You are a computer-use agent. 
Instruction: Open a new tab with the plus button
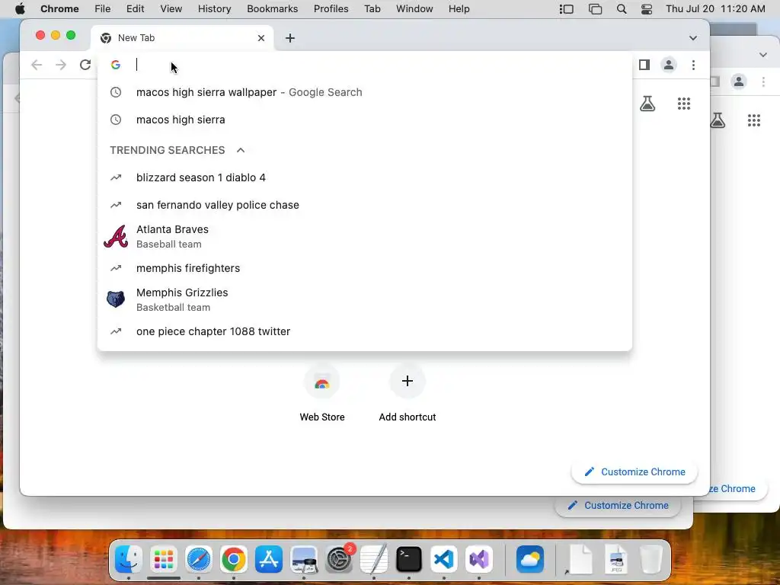290,38
